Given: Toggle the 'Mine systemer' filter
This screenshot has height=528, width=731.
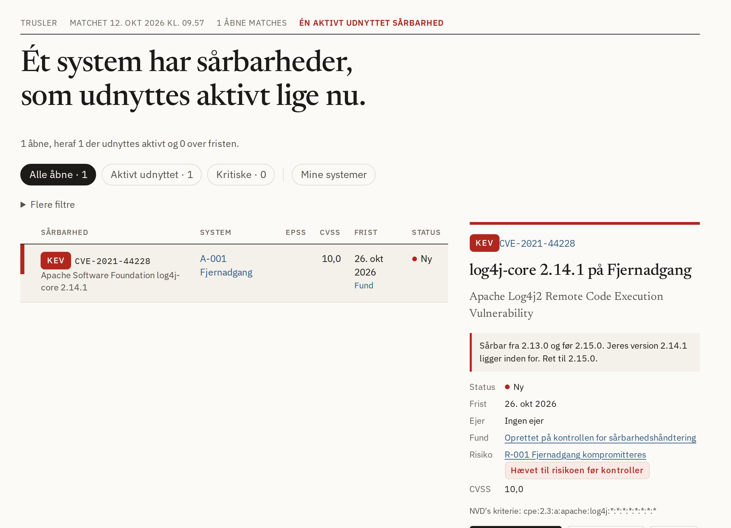Looking at the screenshot, I should (x=334, y=175).
